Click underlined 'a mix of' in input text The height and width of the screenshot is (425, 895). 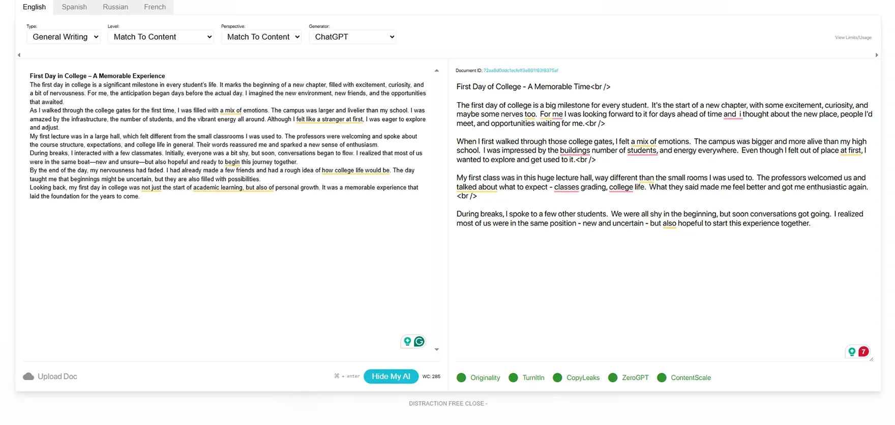click(231, 110)
